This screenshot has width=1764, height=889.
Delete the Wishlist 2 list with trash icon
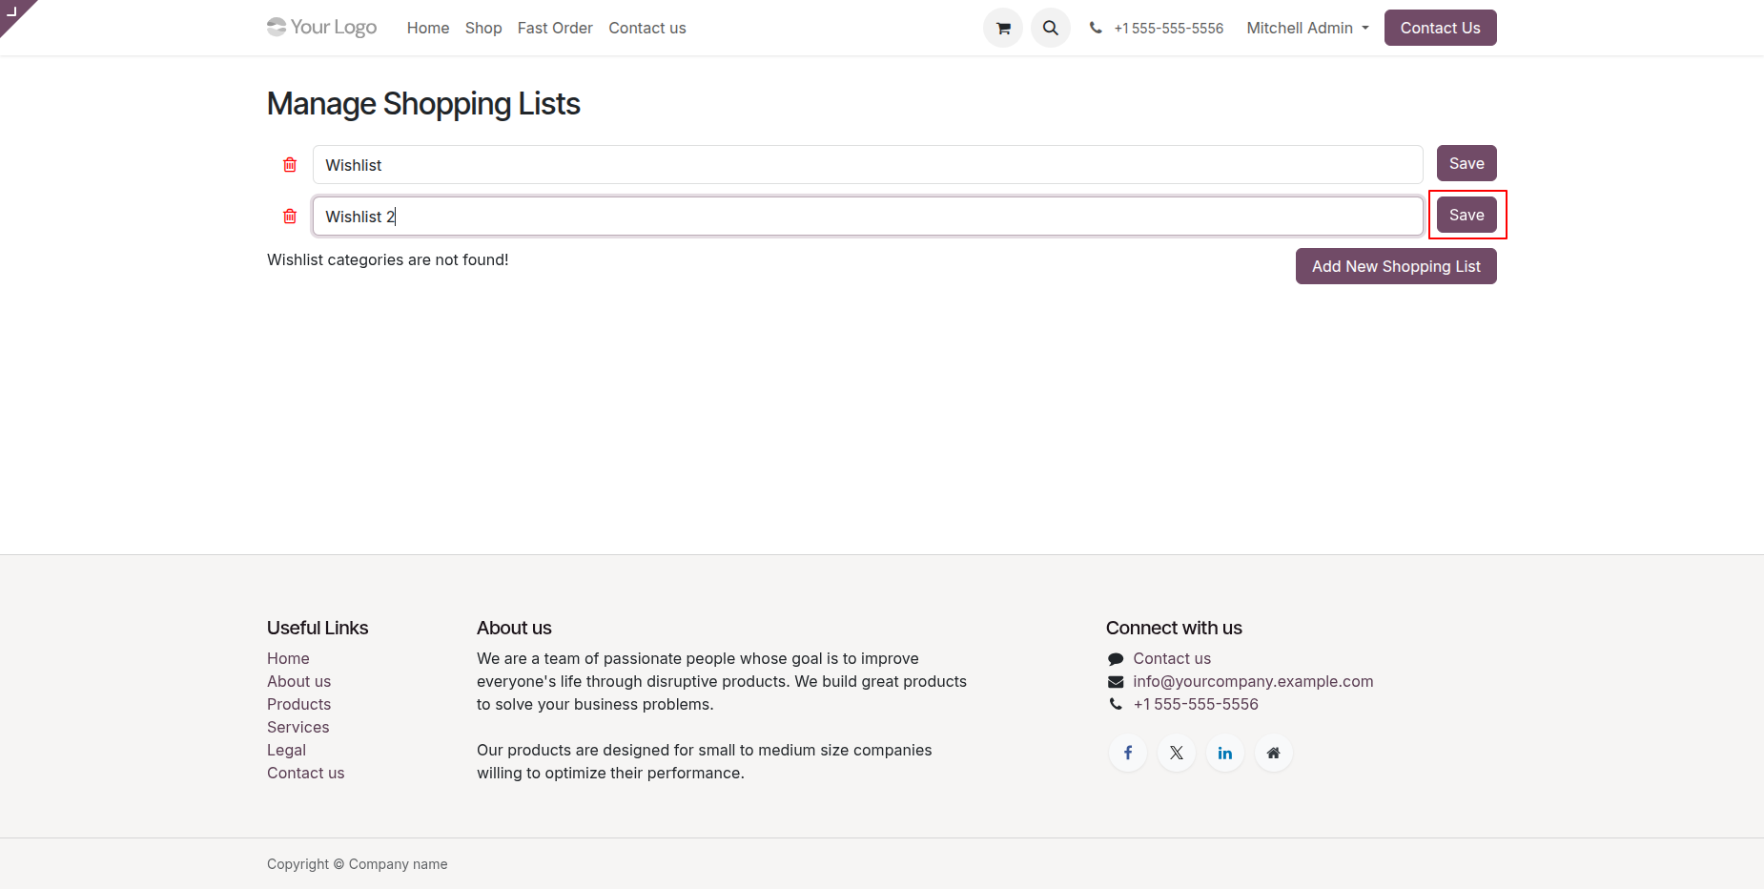pyautogui.click(x=290, y=217)
